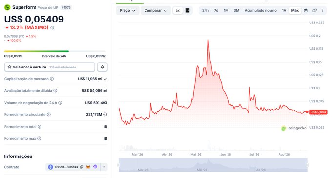This screenshot has height=178, width=332.
Task: Click the 0.0₆7008 BTC price text
Action: (x=14, y=36)
